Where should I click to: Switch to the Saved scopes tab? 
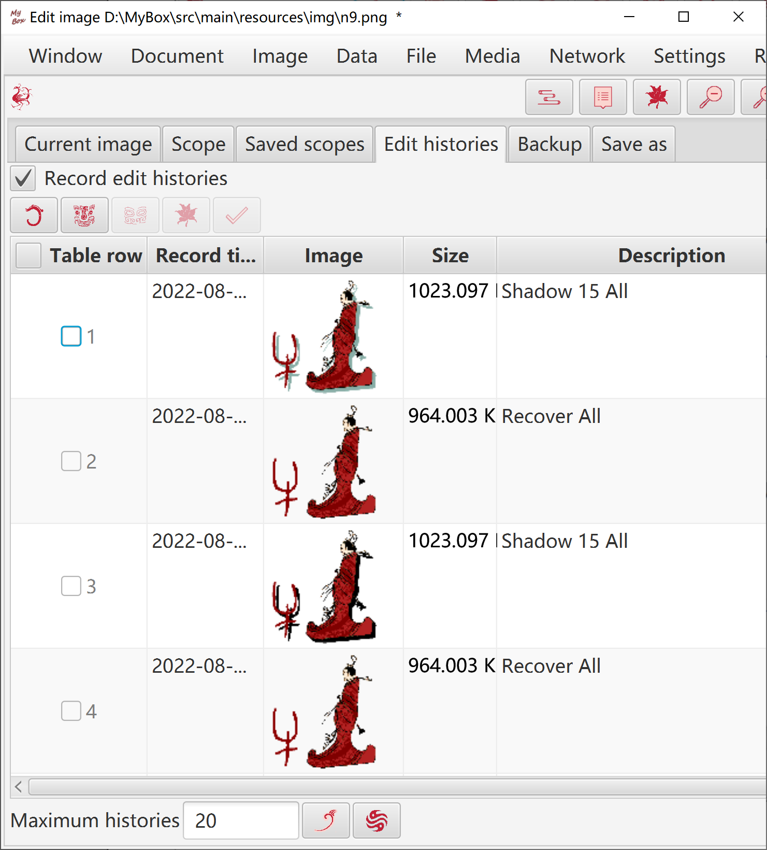[x=305, y=144]
